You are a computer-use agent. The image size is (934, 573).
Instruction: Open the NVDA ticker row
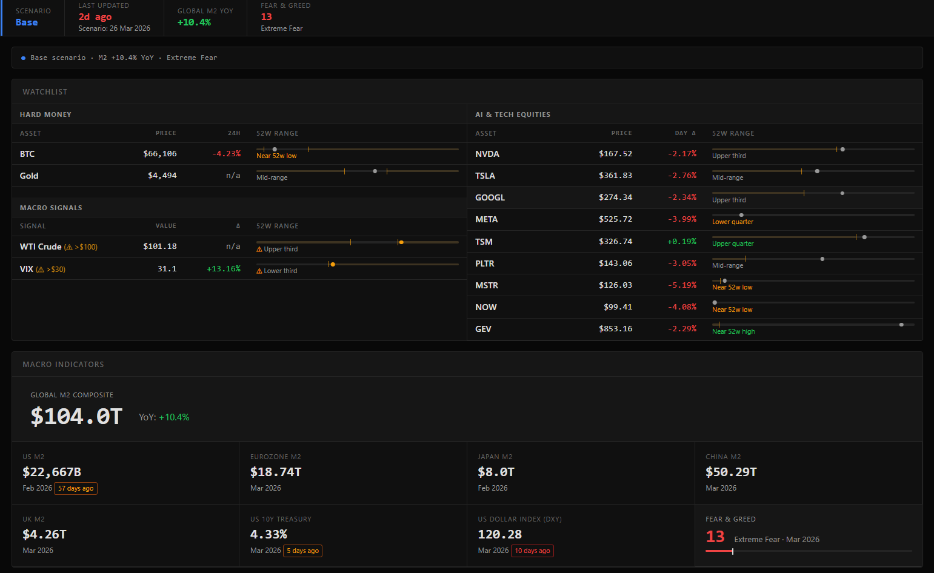[x=487, y=153]
